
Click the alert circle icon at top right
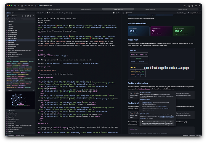pos(192,6)
